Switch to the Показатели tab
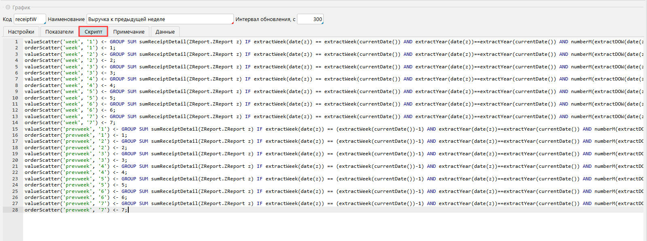647x241 pixels. click(x=59, y=32)
